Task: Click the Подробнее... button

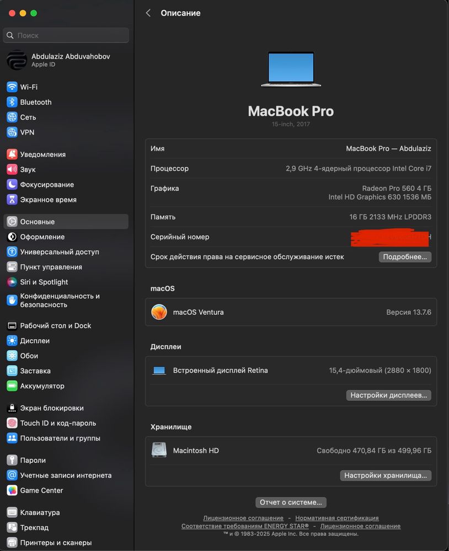Action: pyautogui.click(x=405, y=257)
